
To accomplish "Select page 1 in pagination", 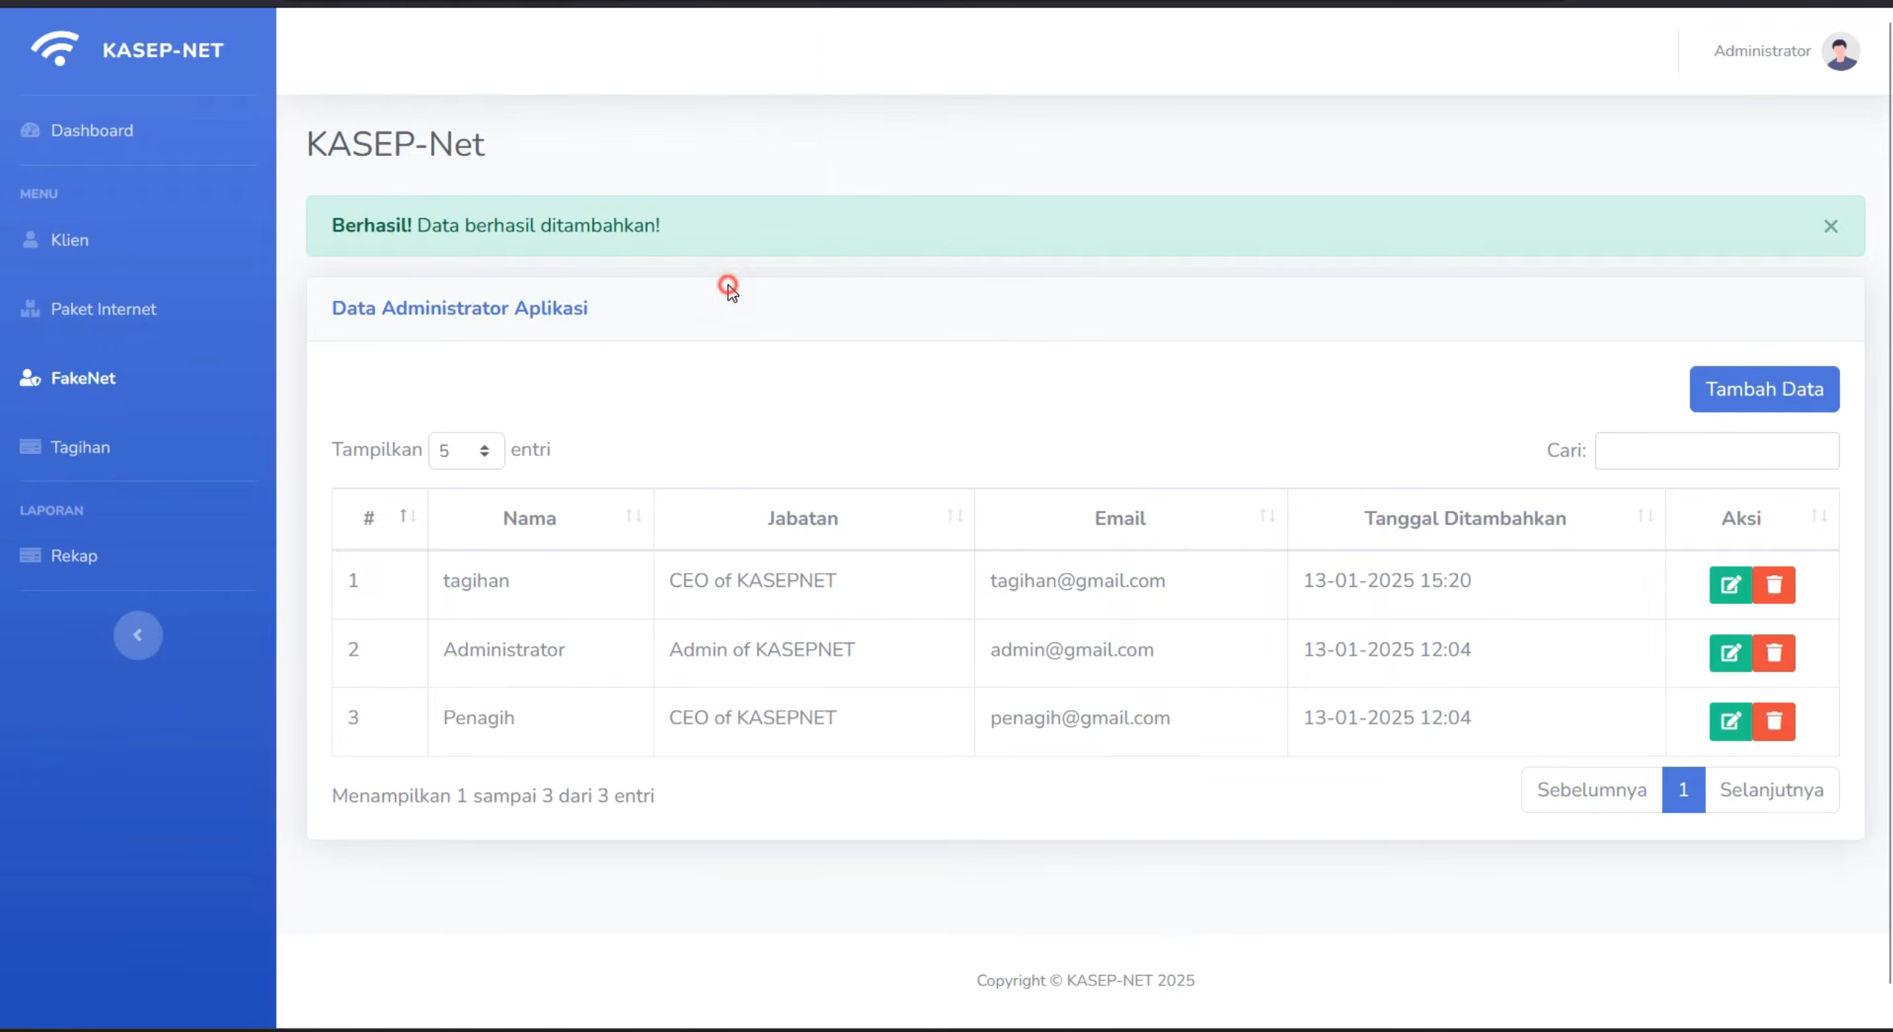I will coord(1683,790).
